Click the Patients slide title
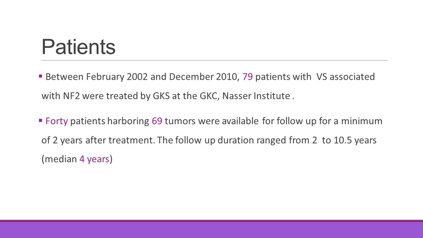The height and width of the screenshot is (238, 423). click(x=78, y=47)
